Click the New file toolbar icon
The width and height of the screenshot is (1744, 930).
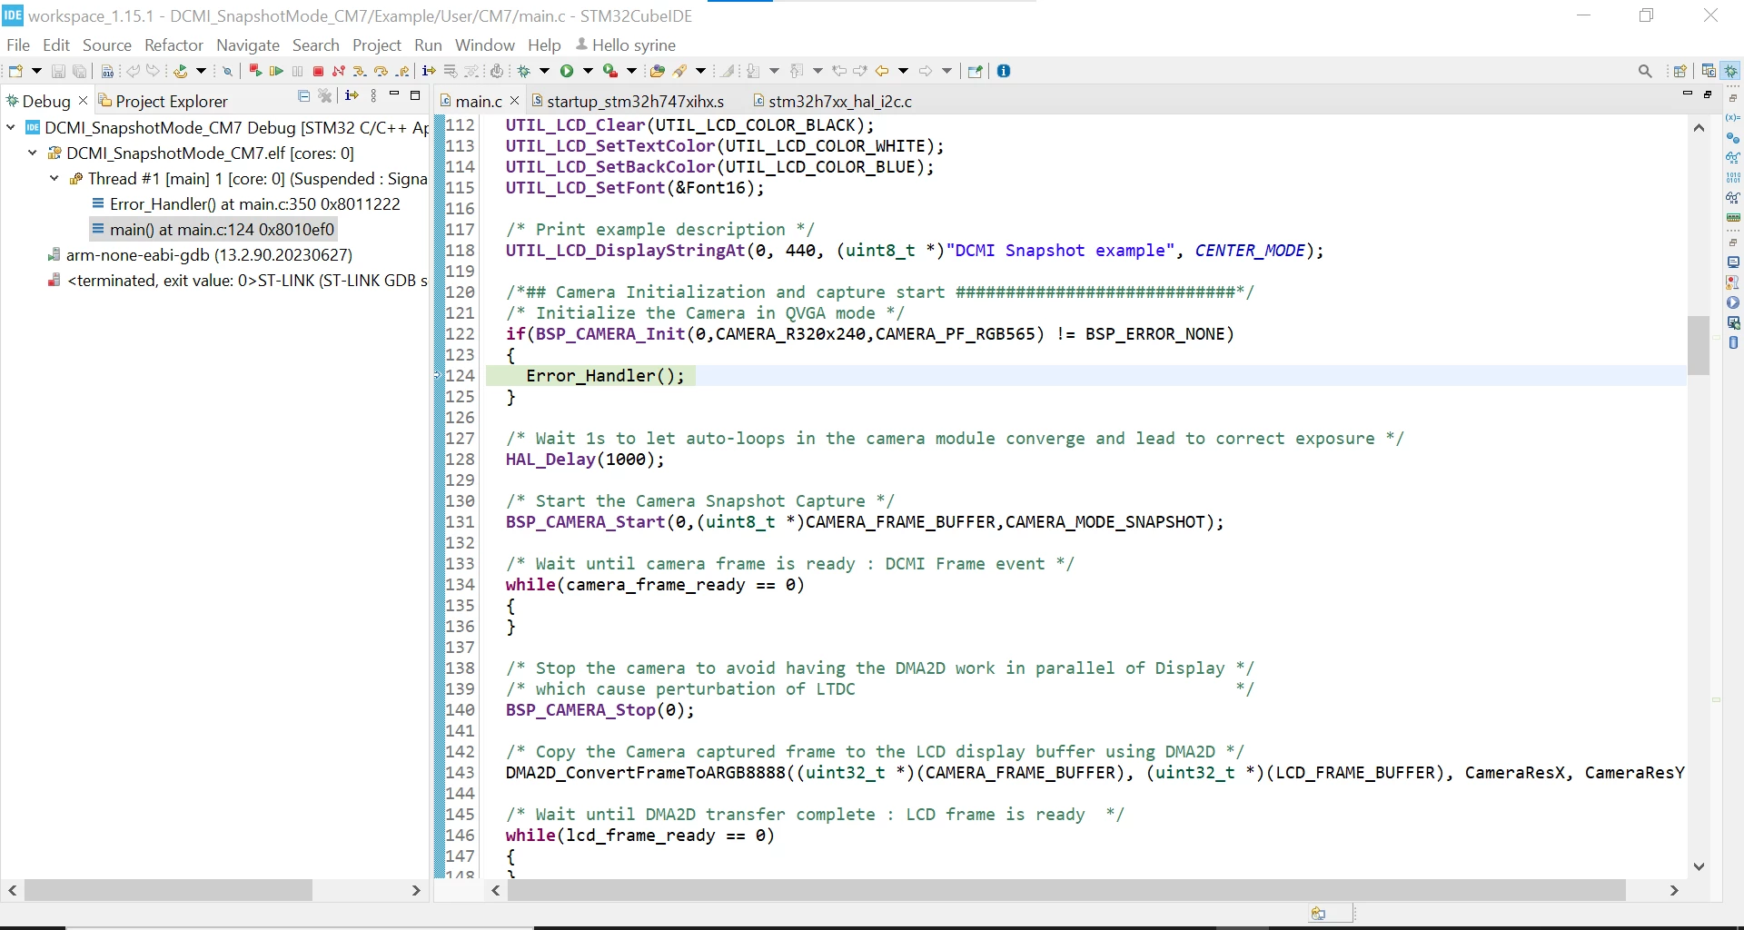[x=15, y=71]
